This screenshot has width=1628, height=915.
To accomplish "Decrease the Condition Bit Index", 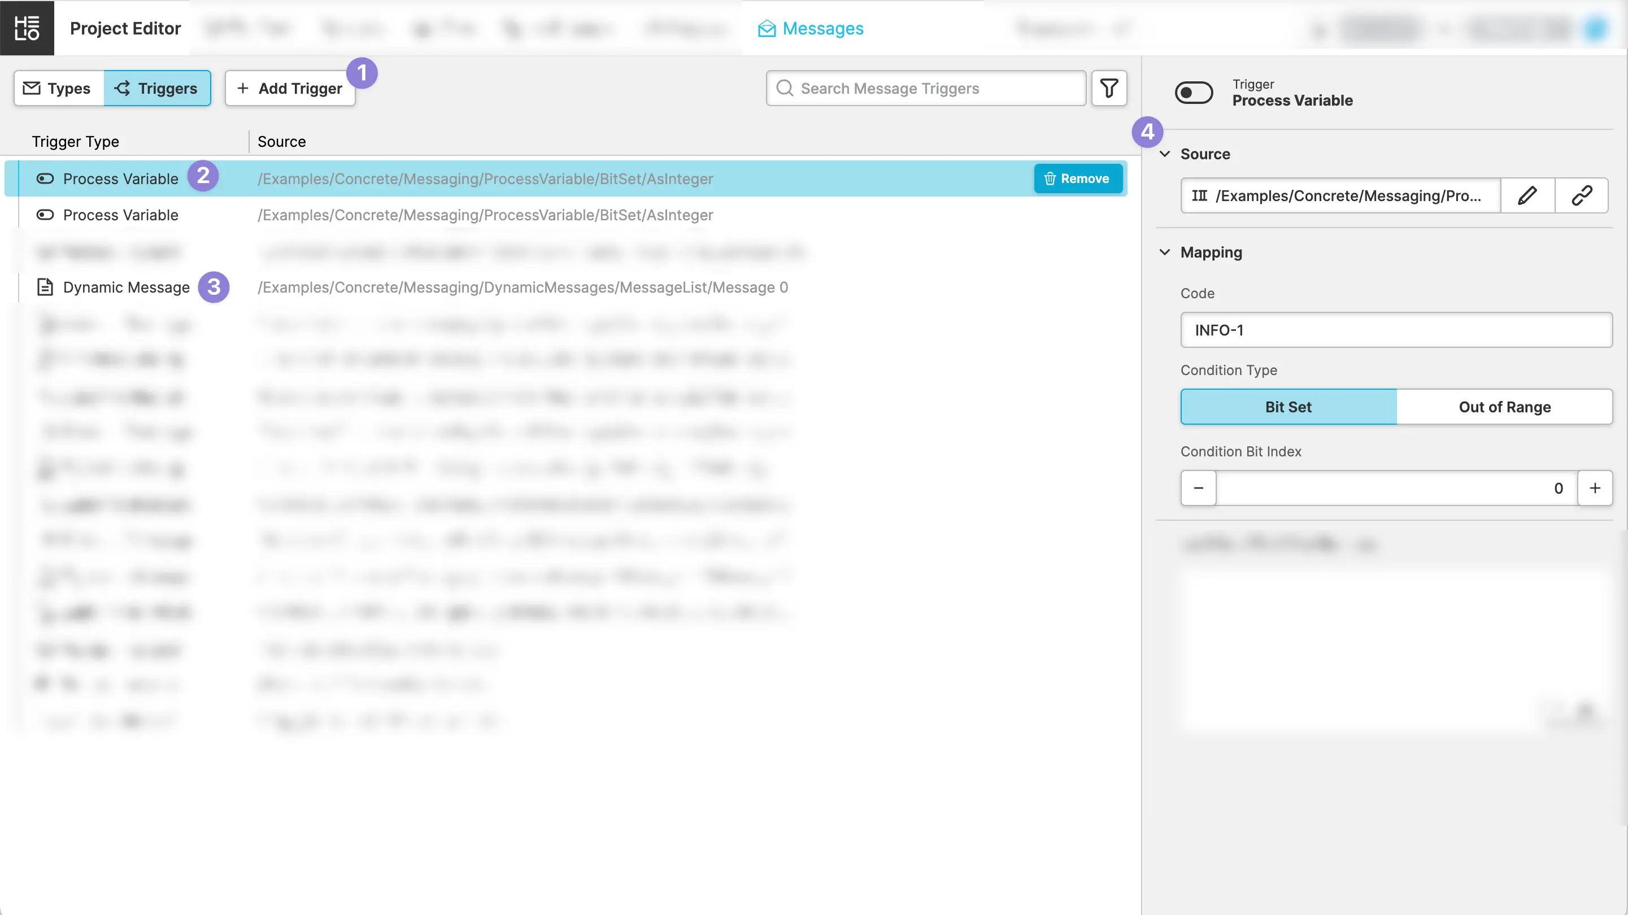I will pos(1198,488).
